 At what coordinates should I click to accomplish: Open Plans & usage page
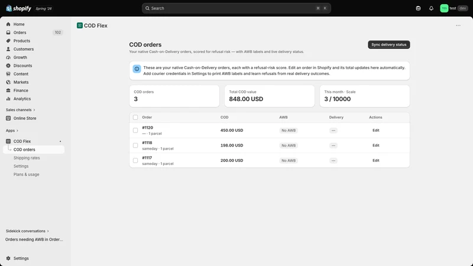tap(26, 174)
